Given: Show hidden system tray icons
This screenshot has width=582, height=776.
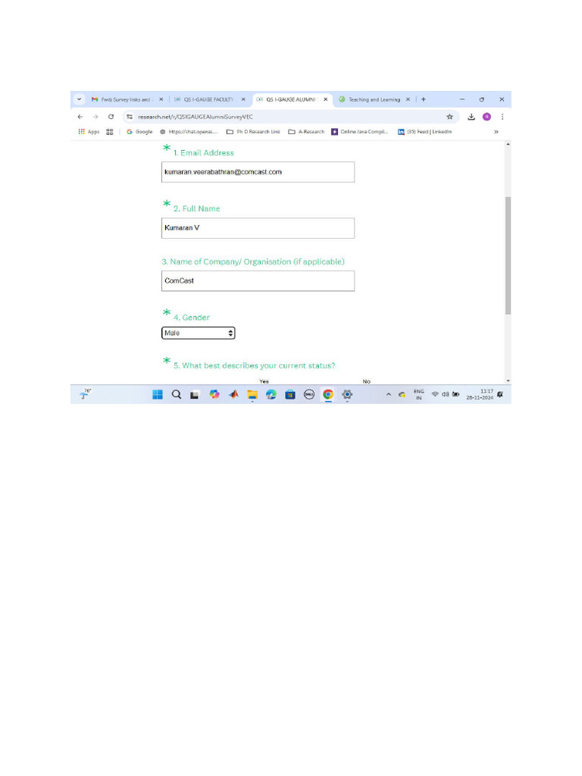Looking at the screenshot, I should (x=389, y=394).
